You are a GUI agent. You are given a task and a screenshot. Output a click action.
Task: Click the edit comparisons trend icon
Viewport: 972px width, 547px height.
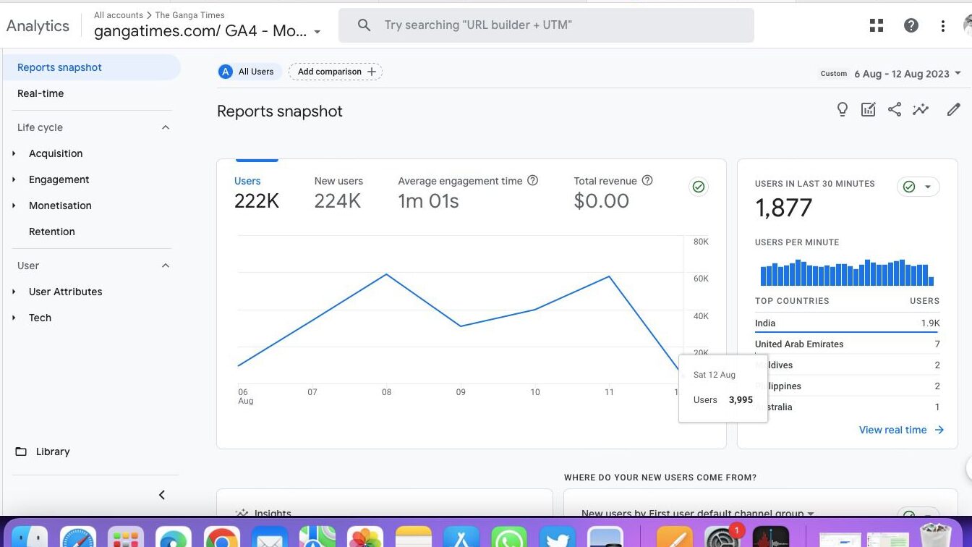coord(921,110)
